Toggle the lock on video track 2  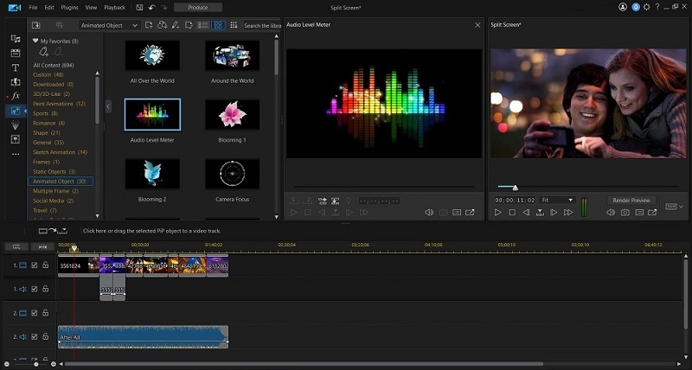coord(45,313)
